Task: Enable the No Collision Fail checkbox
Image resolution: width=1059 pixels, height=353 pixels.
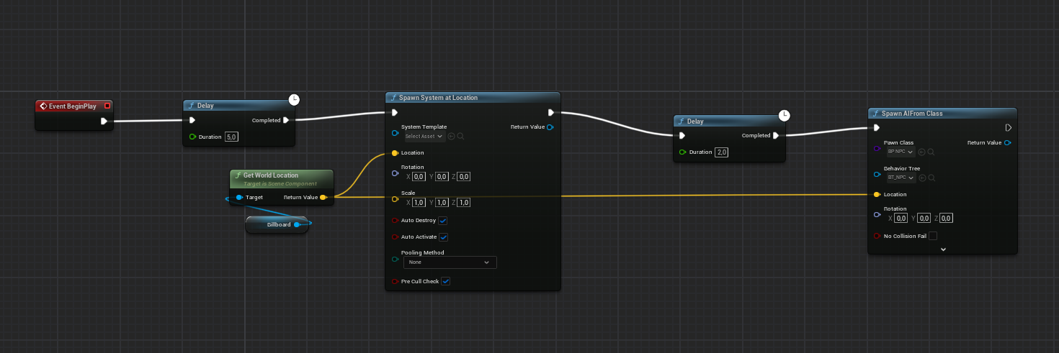Action: pyautogui.click(x=933, y=236)
